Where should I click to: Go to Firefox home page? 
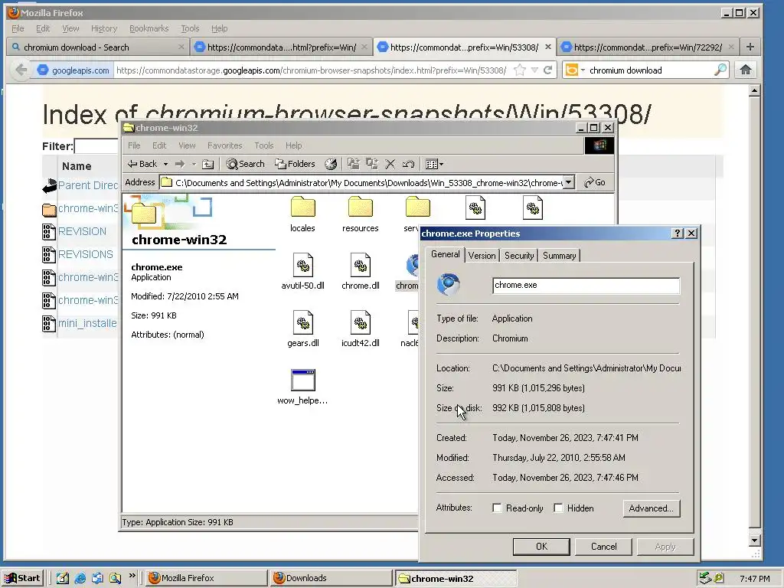tap(746, 70)
